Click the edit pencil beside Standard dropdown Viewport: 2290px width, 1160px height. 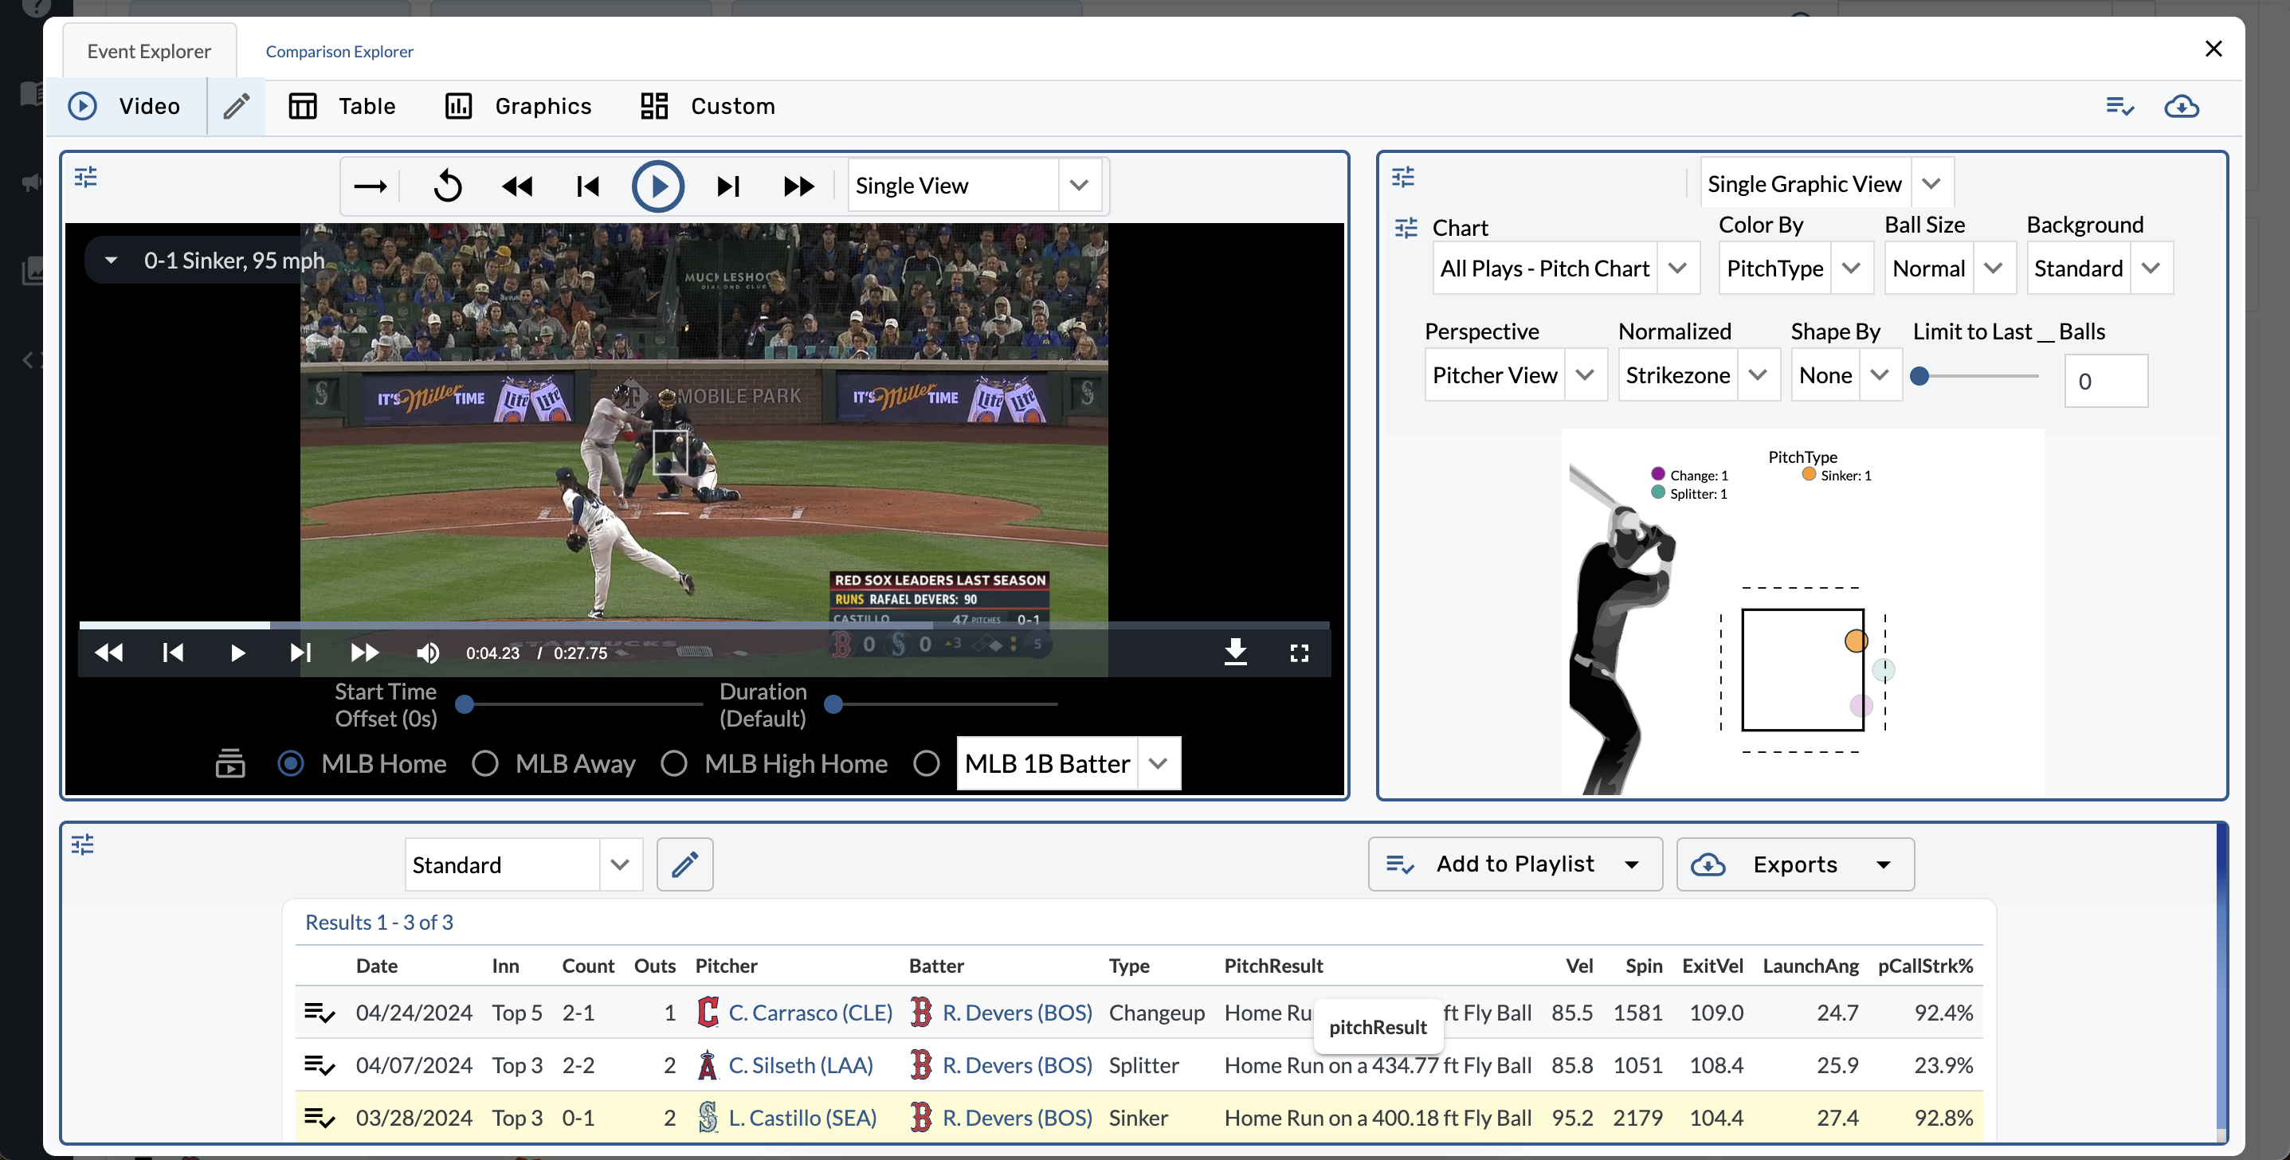[x=684, y=863]
